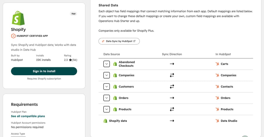Click Sign in to install button

tap(44, 71)
